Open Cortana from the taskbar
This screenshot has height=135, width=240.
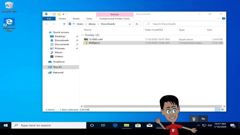click(92, 125)
